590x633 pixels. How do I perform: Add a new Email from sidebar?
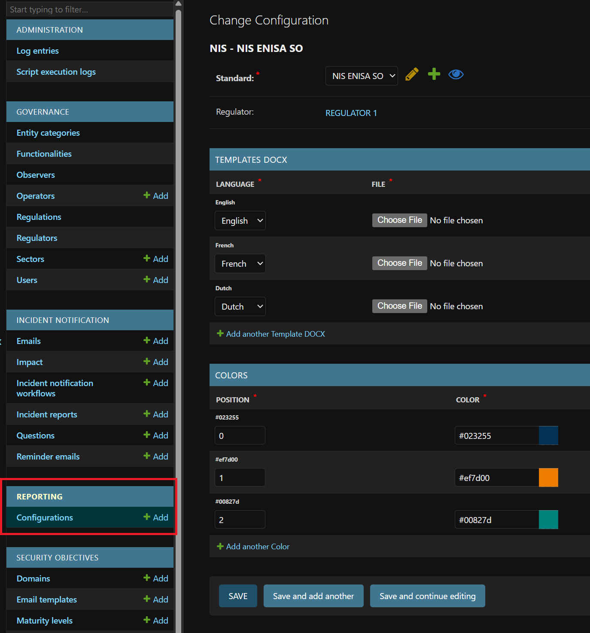coord(156,341)
